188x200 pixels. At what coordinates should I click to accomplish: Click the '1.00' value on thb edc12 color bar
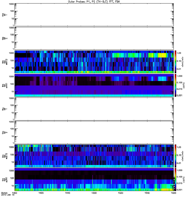[179, 53]
